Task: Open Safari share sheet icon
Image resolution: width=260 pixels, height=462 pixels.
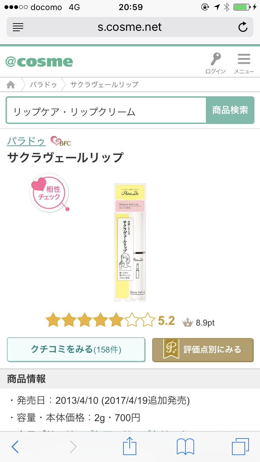Action: [x=130, y=446]
